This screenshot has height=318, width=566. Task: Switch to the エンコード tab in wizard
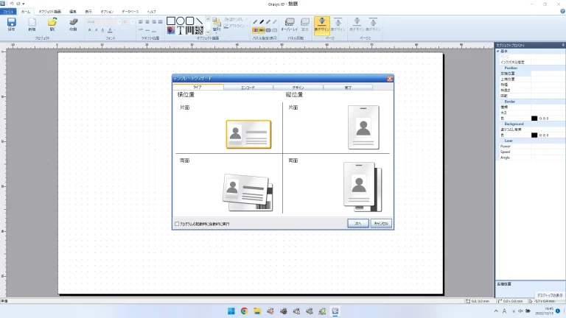[x=248, y=87]
